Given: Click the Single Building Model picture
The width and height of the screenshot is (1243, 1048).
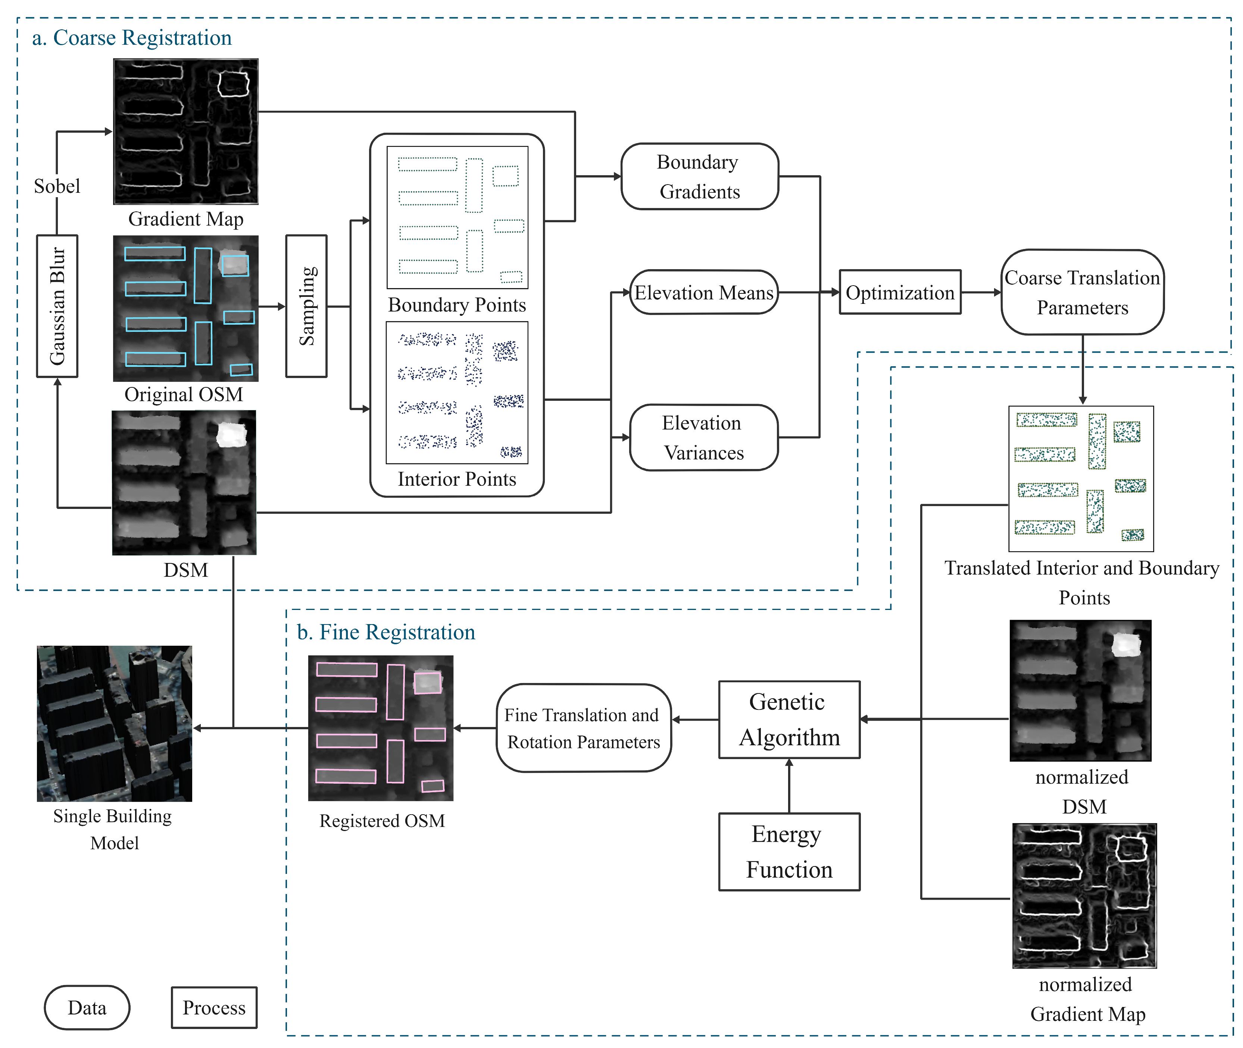Looking at the screenshot, I should coord(114,723).
